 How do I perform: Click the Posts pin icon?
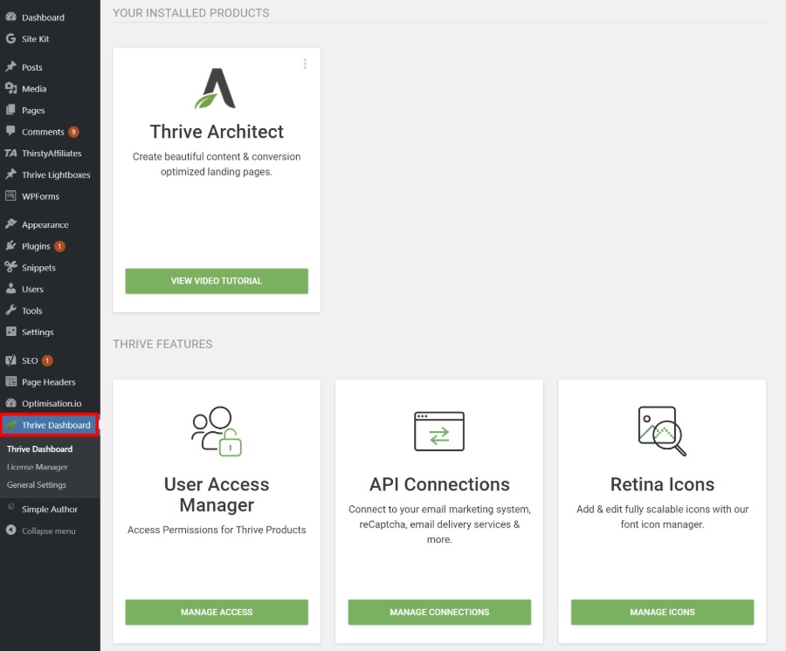click(x=11, y=66)
